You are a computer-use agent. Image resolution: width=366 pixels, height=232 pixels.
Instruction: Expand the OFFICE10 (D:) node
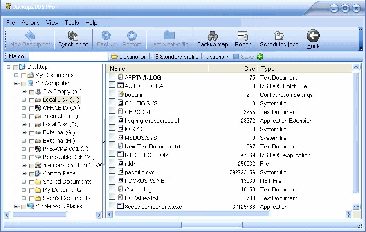pos(24,108)
